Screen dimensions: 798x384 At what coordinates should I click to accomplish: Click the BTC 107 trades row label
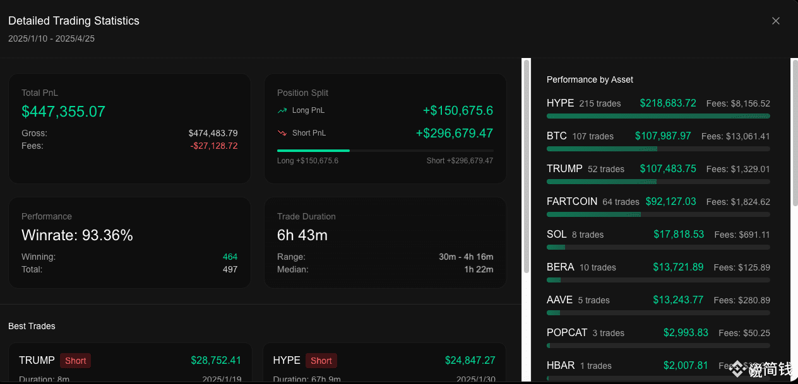580,136
